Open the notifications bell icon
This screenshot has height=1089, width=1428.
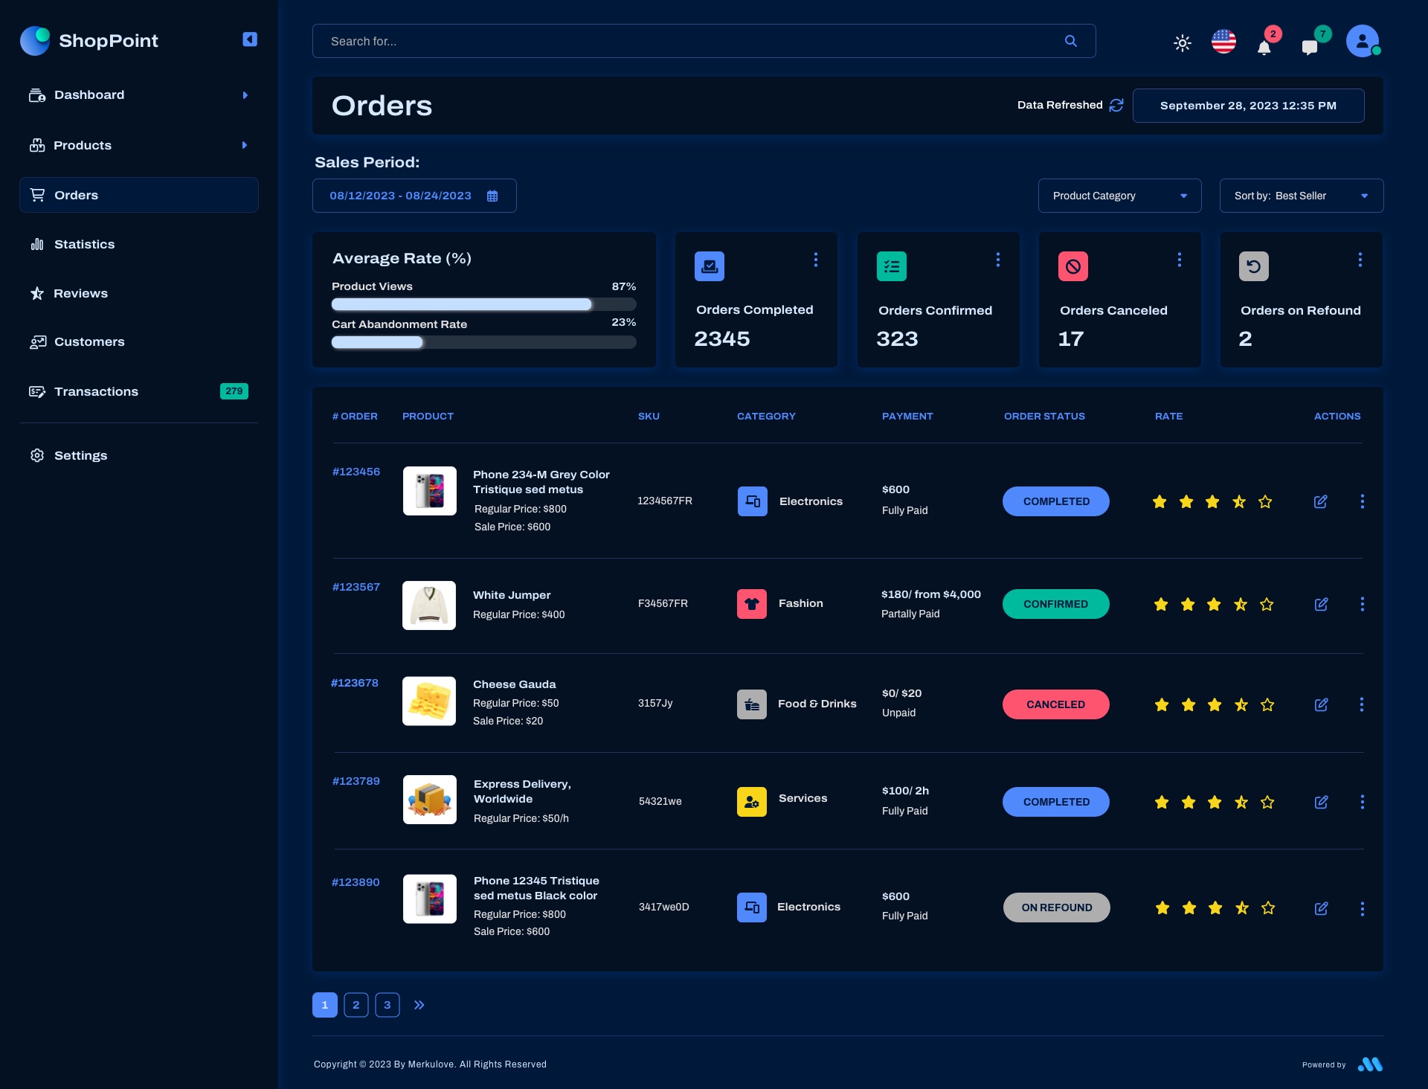(1264, 46)
